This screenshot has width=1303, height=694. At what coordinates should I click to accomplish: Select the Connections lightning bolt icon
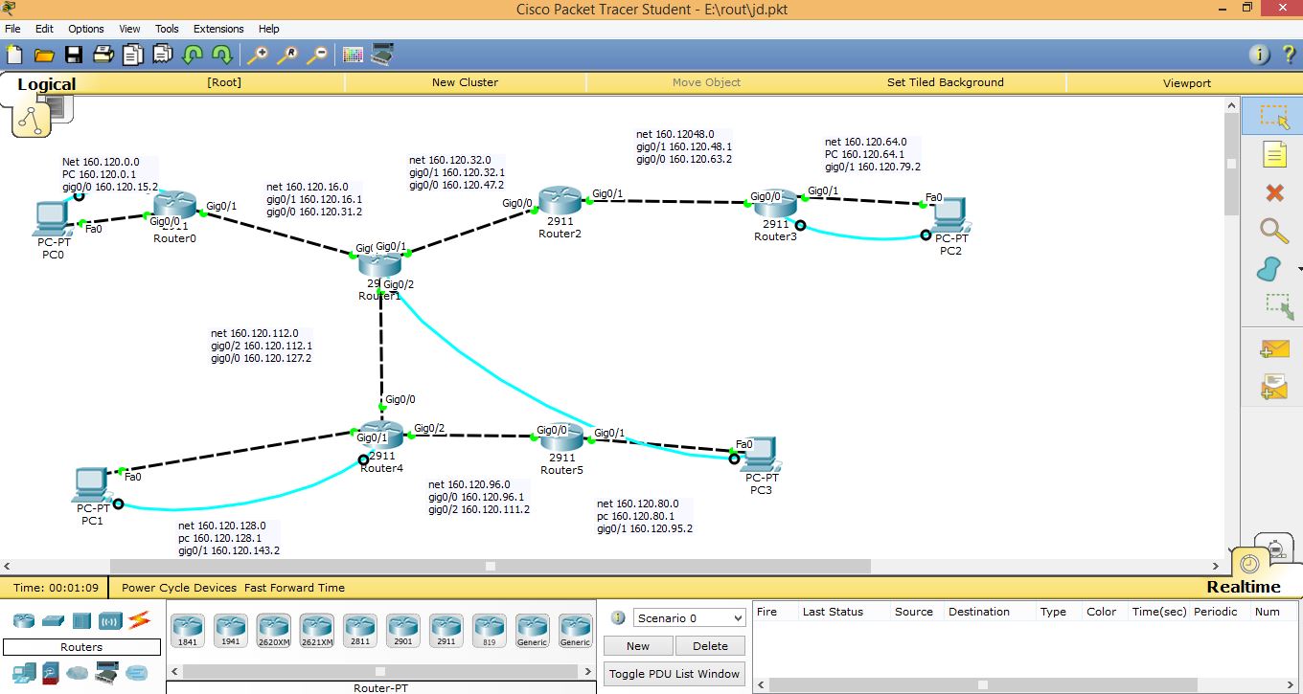pyautogui.click(x=140, y=620)
